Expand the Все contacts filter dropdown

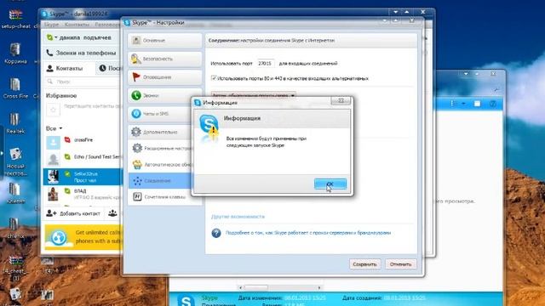[x=54, y=128]
